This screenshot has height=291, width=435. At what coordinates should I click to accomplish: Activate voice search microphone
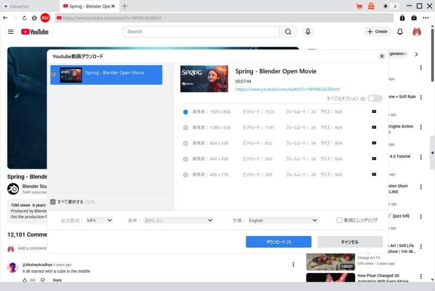(308, 32)
